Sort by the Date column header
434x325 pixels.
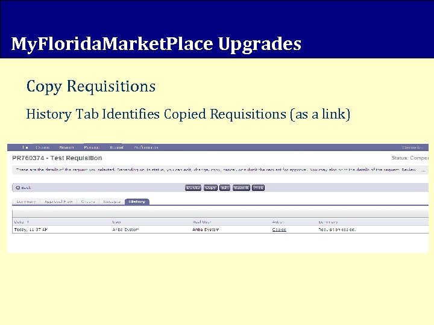(22, 221)
